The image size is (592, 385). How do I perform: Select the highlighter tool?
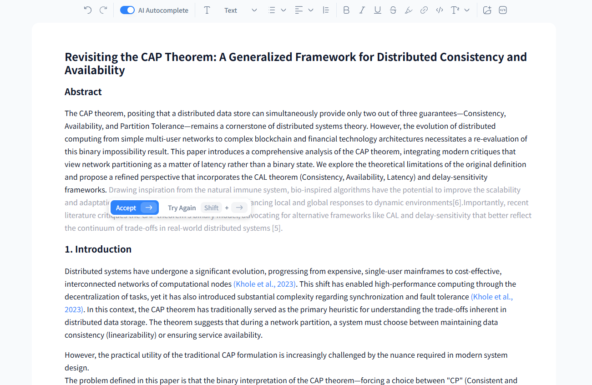pos(408,10)
